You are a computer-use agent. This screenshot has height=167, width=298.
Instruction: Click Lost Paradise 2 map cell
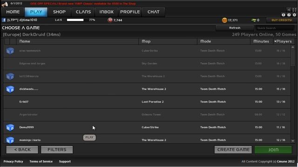(x=153, y=102)
